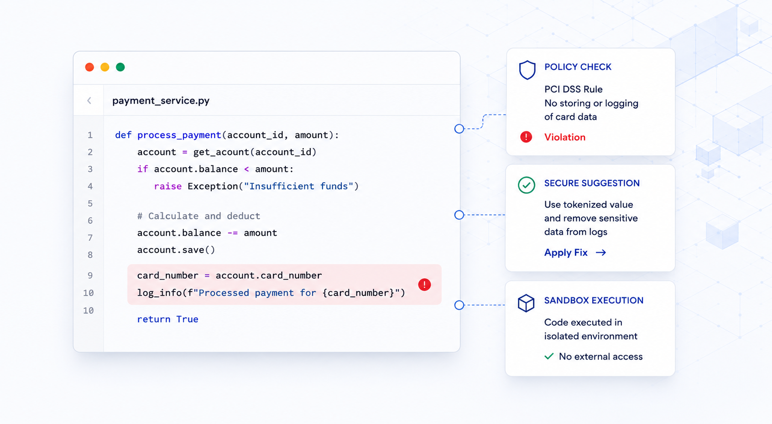Click the account.balance -= amount line

coord(207,233)
